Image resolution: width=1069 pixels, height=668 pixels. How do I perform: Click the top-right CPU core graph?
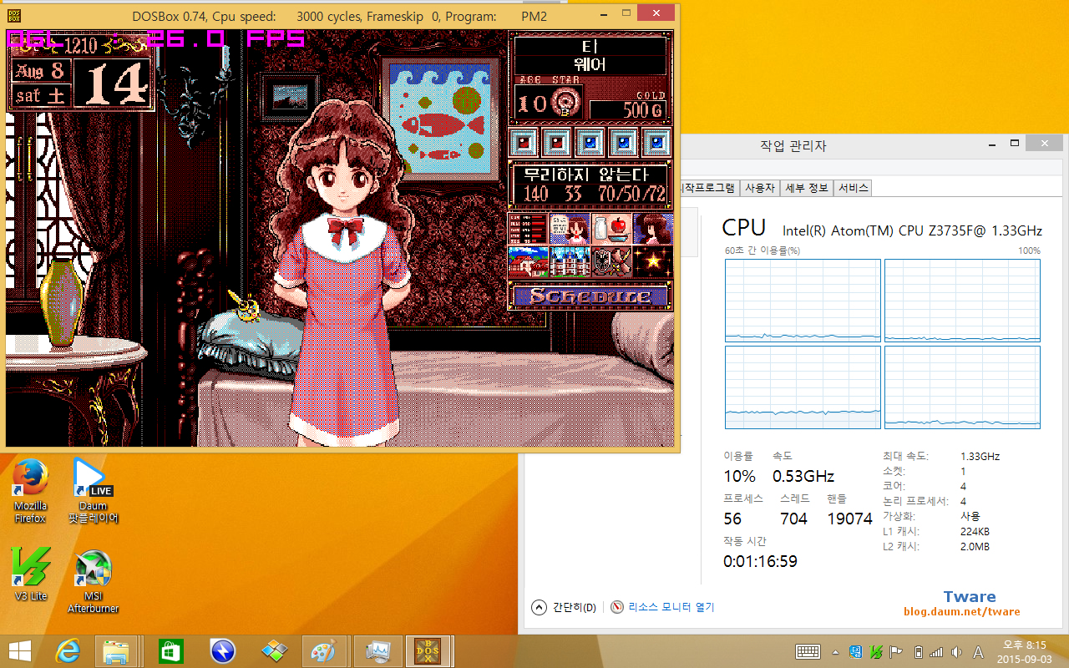coord(962,300)
